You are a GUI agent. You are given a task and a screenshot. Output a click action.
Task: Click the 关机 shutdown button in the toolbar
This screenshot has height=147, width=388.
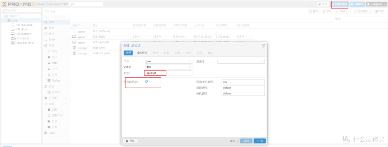[326, 11]
